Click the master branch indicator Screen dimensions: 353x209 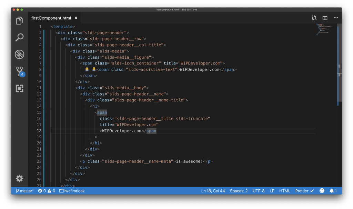(x=25, y=191)
